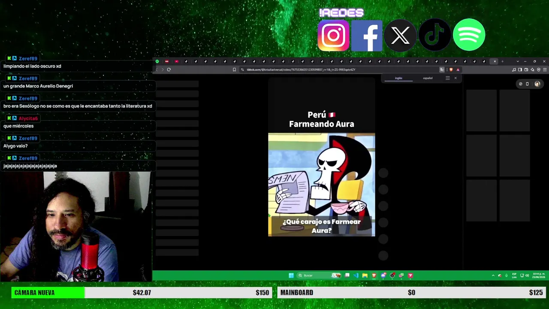Bookmark this page using the bookmark icon

[x=234, y=70]
